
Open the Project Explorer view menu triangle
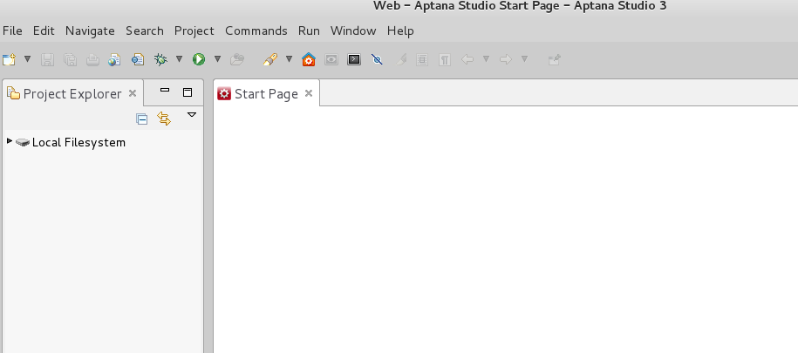[192, 115]
